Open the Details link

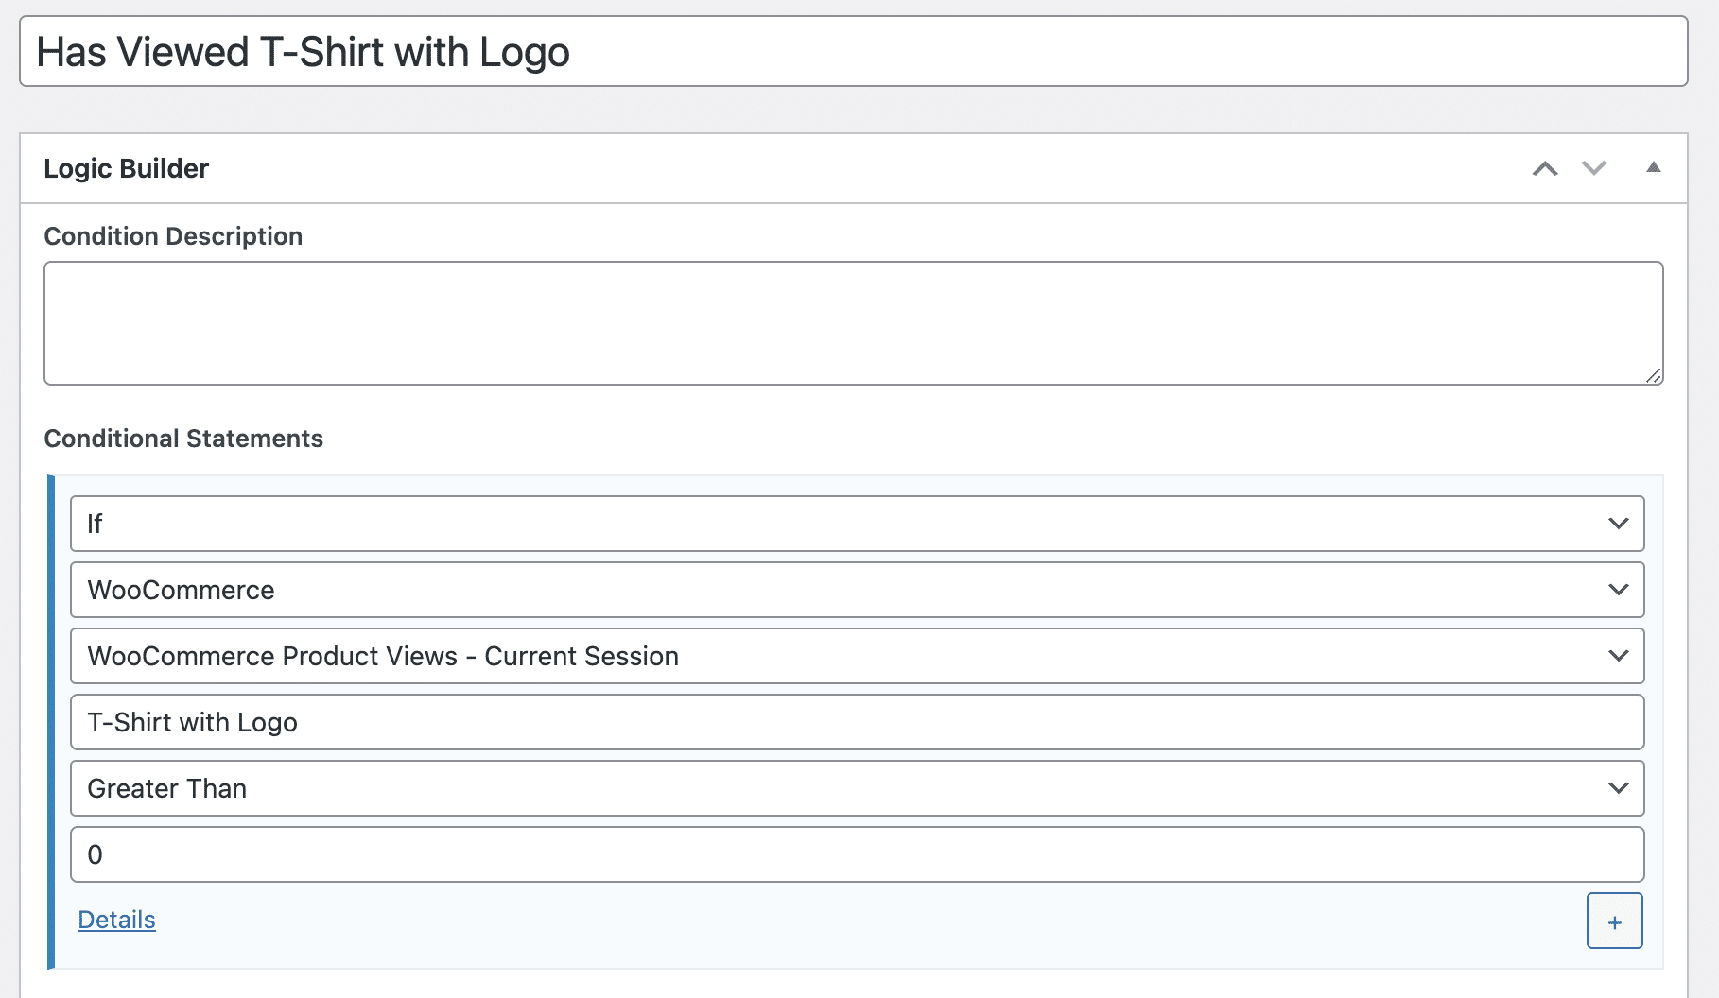pos(116,920)
